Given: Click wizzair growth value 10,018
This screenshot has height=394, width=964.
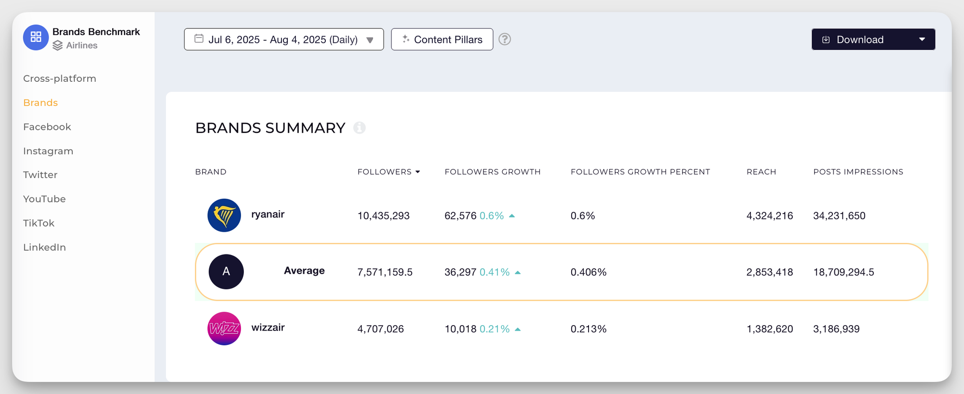Looking at the screenshot, I should tap(460, 329).
